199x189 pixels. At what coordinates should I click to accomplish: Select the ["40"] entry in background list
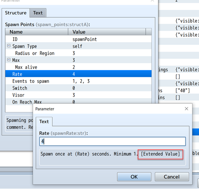tap(183, 91)
